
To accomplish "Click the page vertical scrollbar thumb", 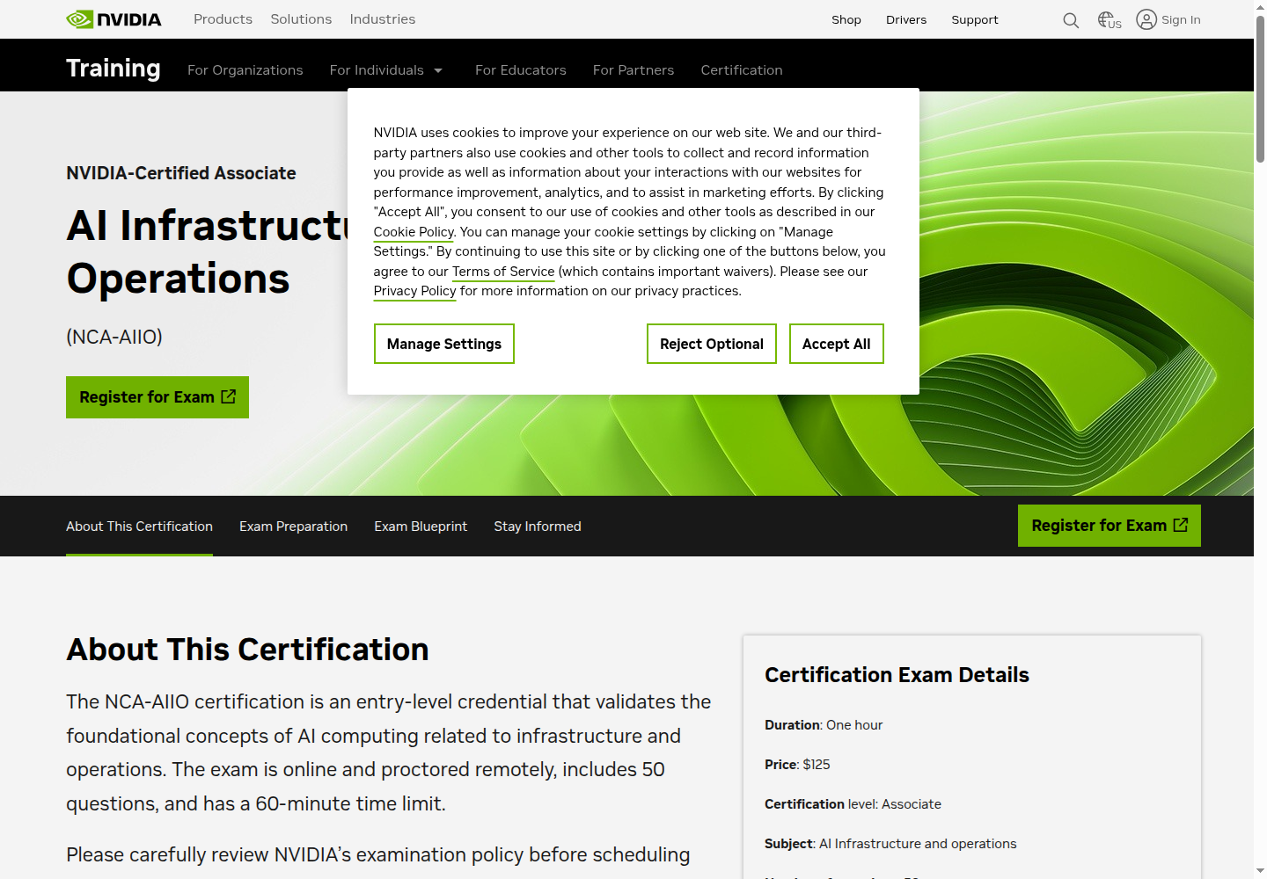I will click(1260, 88).
